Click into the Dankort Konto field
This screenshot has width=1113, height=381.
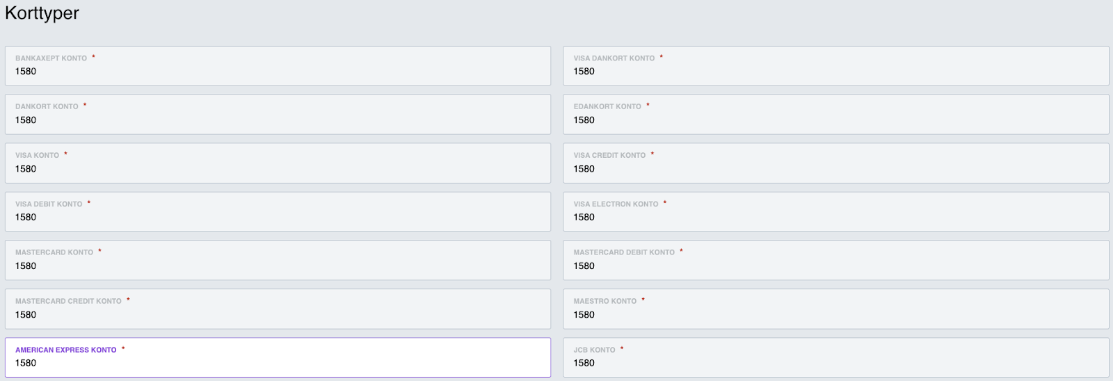pyautogui.click(x=278, y=115)
